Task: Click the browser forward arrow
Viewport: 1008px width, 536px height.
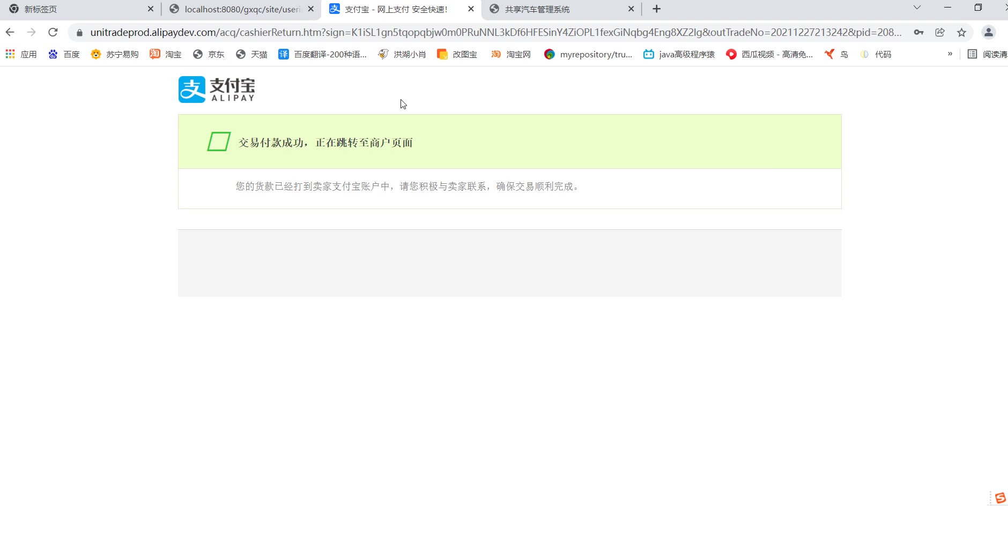Action: [x=31, y=32]
